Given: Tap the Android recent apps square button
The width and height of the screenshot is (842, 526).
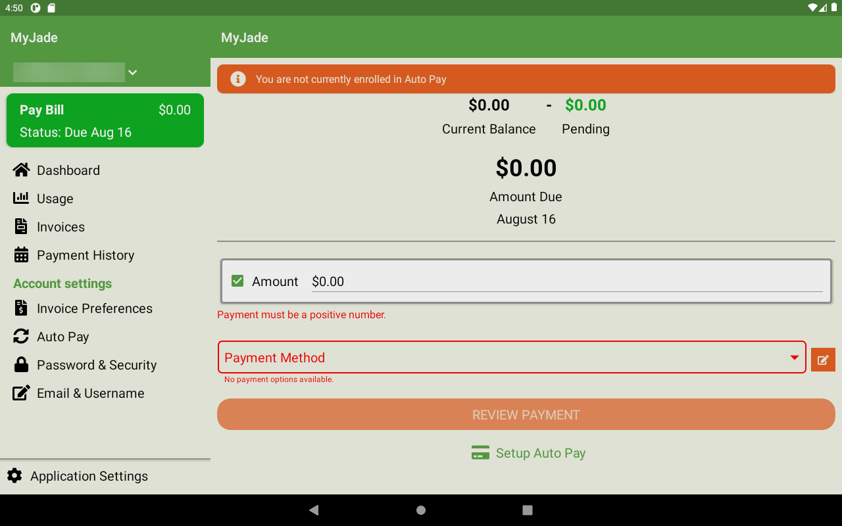Looking at the screenshot, I should tap(527, 510).
